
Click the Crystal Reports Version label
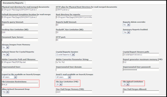67,52
